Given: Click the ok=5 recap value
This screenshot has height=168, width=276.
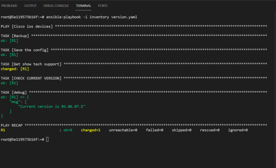Looking at the screenshot, I should click(68, 130).
